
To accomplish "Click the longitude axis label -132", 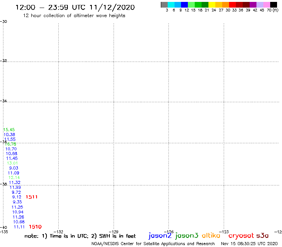I will (58, 232).
